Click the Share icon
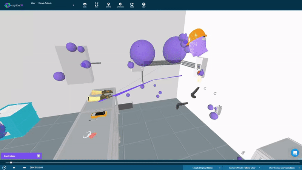Screen dimensions: 302x170 point(132,5)
